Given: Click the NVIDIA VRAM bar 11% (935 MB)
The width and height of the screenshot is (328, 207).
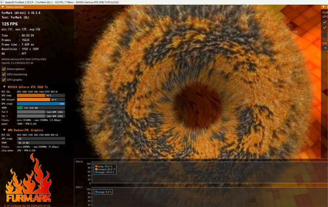Looking at the screenshot, I should [41, 108].
